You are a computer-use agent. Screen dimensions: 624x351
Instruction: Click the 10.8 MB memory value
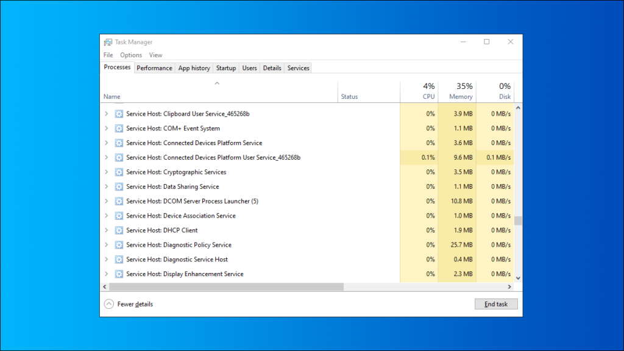[462, 201]
